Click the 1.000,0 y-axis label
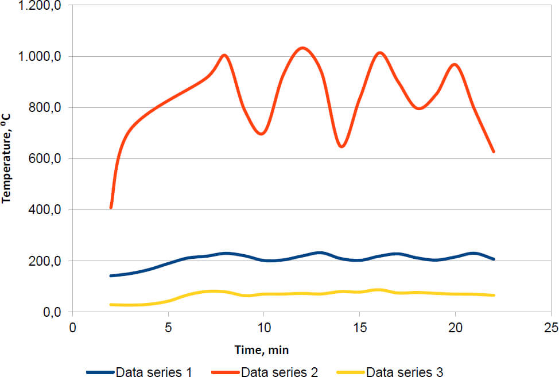The image size is (559, 377). [x=41, y=56]
